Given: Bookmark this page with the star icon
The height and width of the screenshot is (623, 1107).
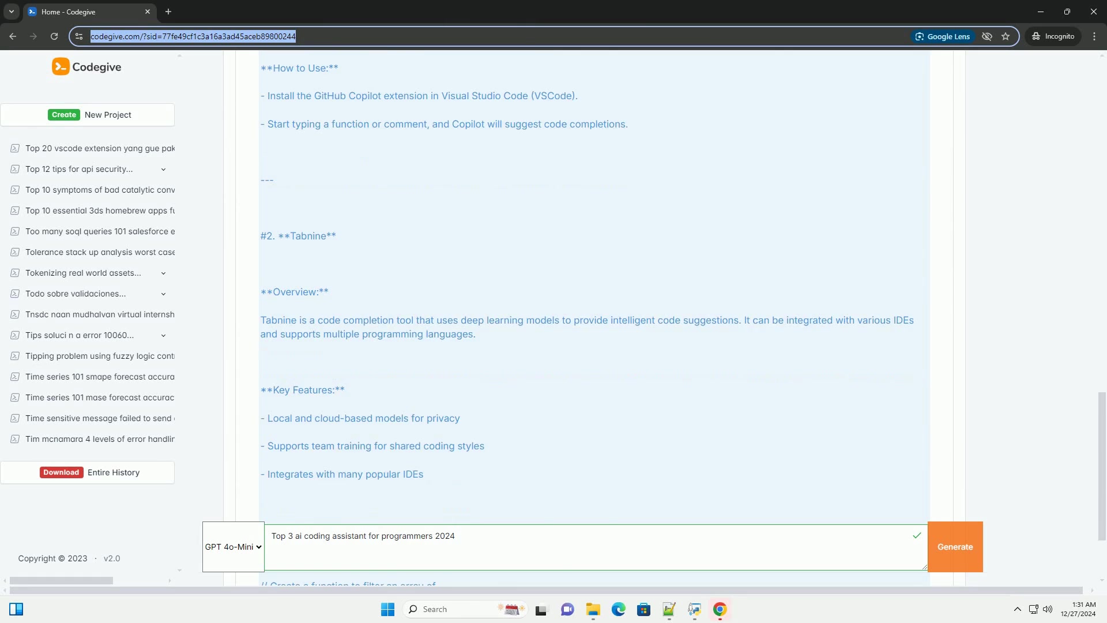Looking at the screenshot, I should coord(1006,36).
